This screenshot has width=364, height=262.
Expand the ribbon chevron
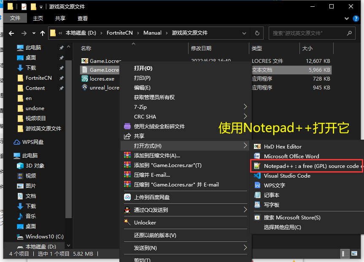tap(347, 18)
